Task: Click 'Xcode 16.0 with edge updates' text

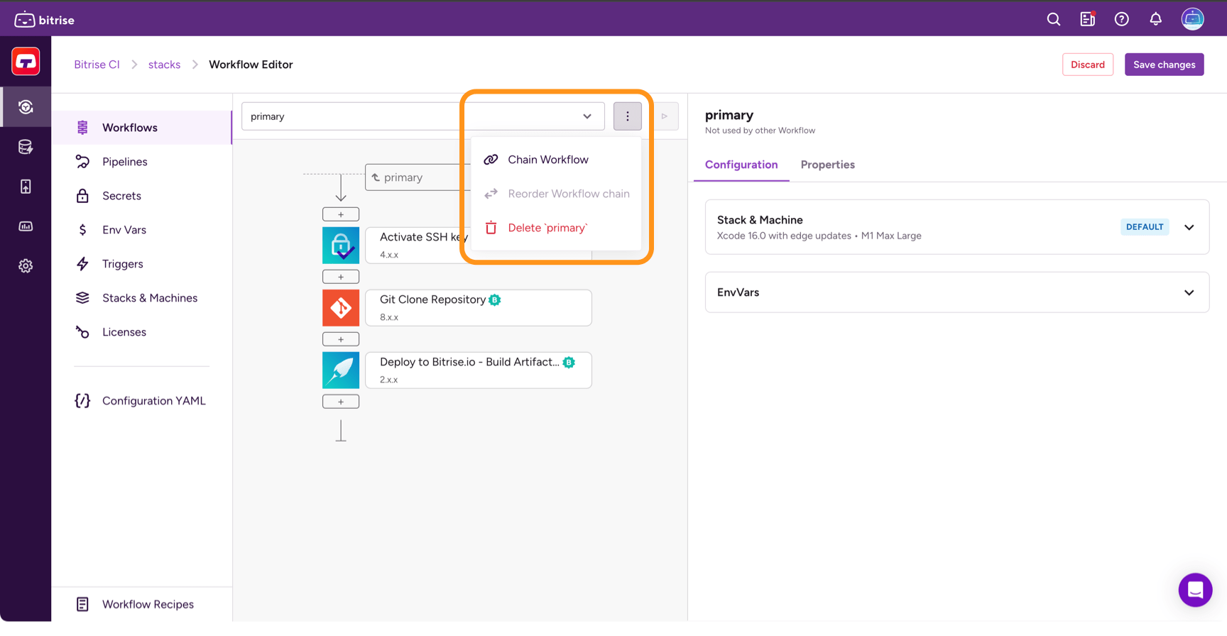Action: click(x=784, y=236)
